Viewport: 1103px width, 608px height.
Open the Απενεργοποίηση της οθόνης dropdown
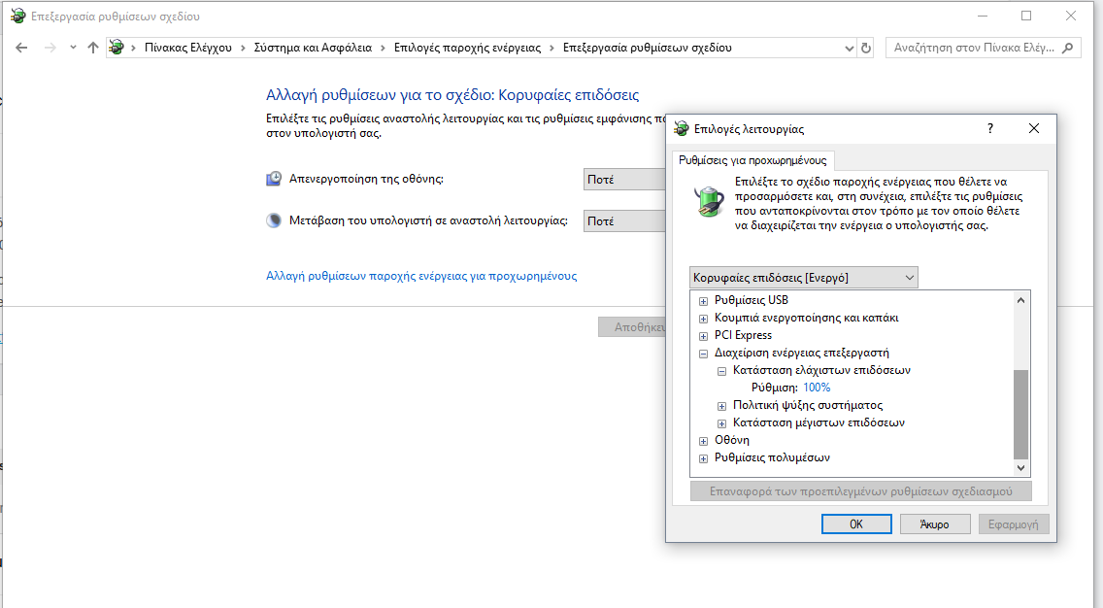(624, 180)
